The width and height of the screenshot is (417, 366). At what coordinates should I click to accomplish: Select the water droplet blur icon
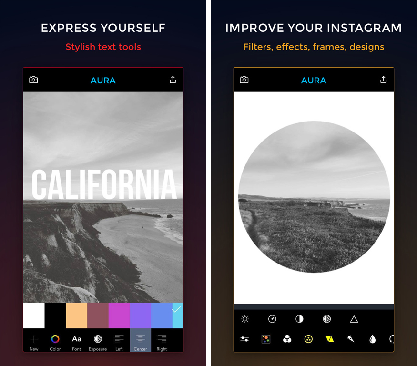pyautogui.click(x=373, y=339)
